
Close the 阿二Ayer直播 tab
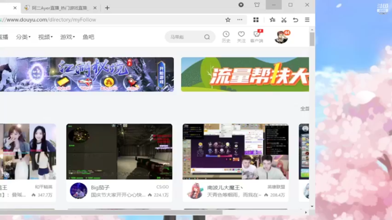pyautogui.click(x=95, y=8)
